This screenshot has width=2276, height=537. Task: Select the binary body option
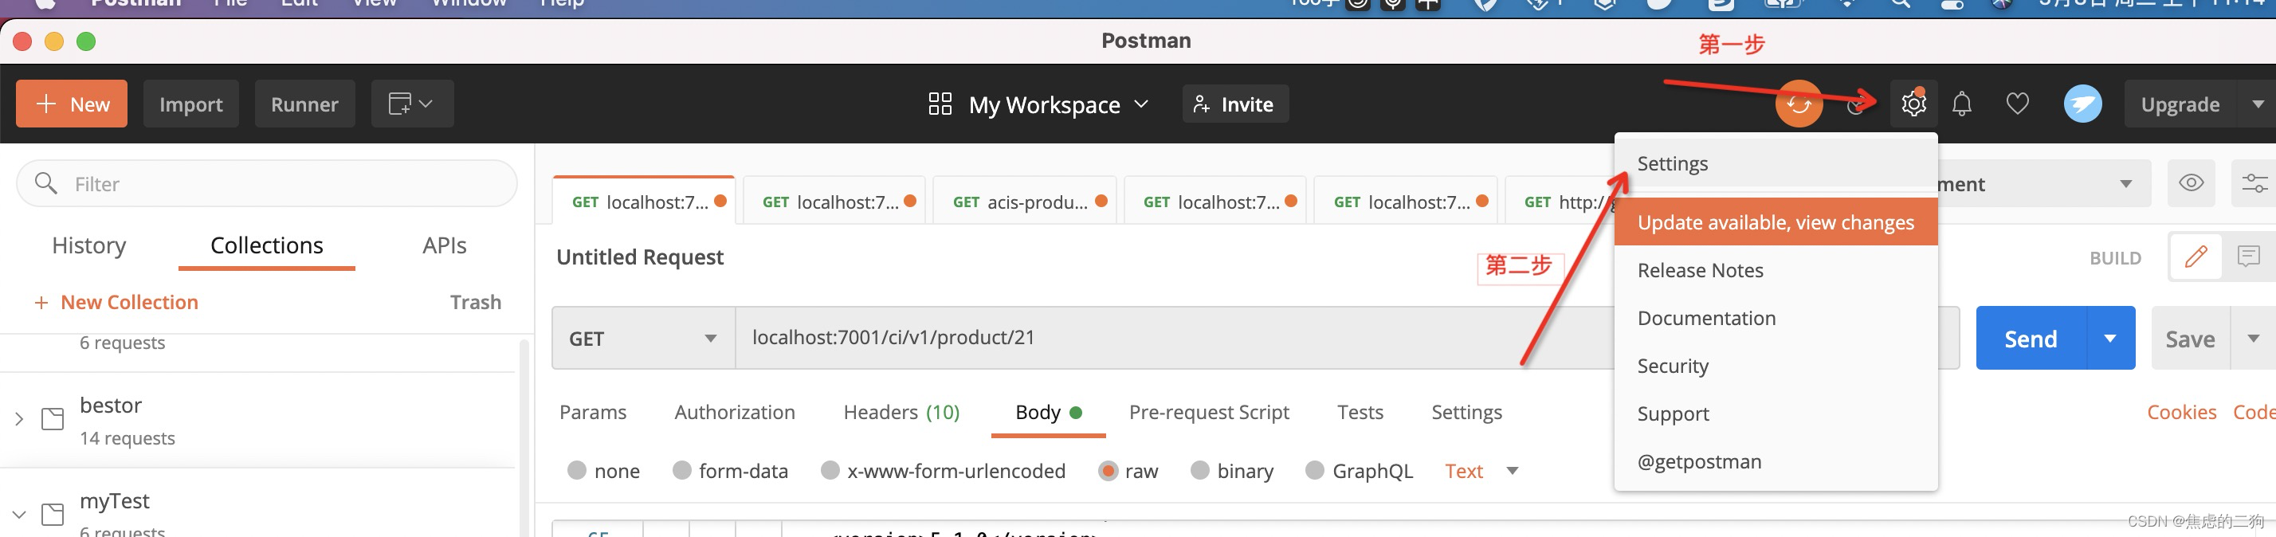click(1200, 471)
